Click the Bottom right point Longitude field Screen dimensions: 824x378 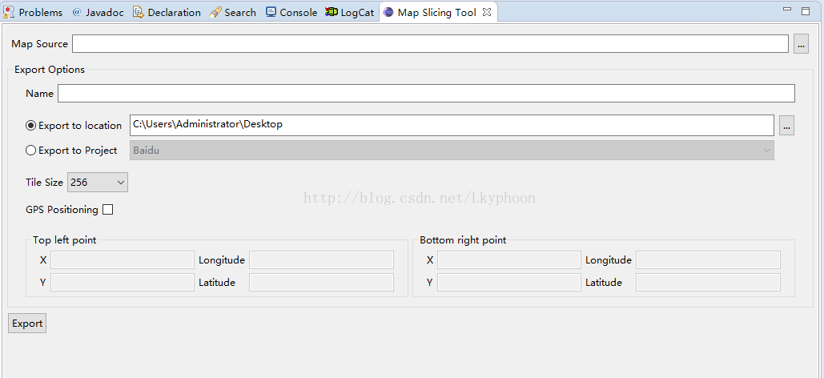pyautogui.click(x=709, y=259)
